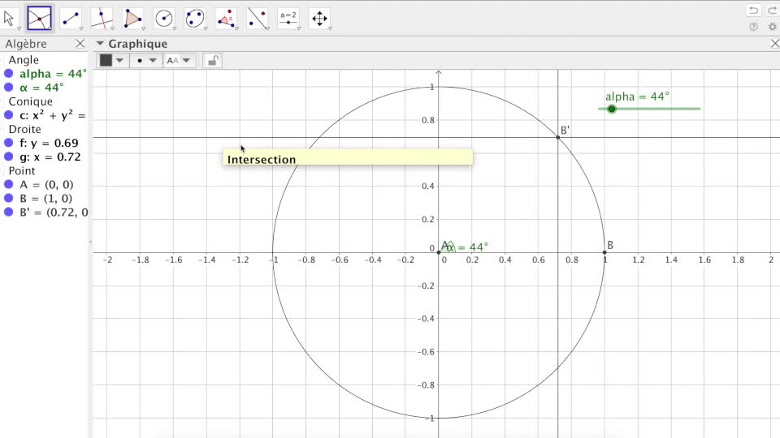
Task: Choose the line through two points tool
Action: point(71,18)
